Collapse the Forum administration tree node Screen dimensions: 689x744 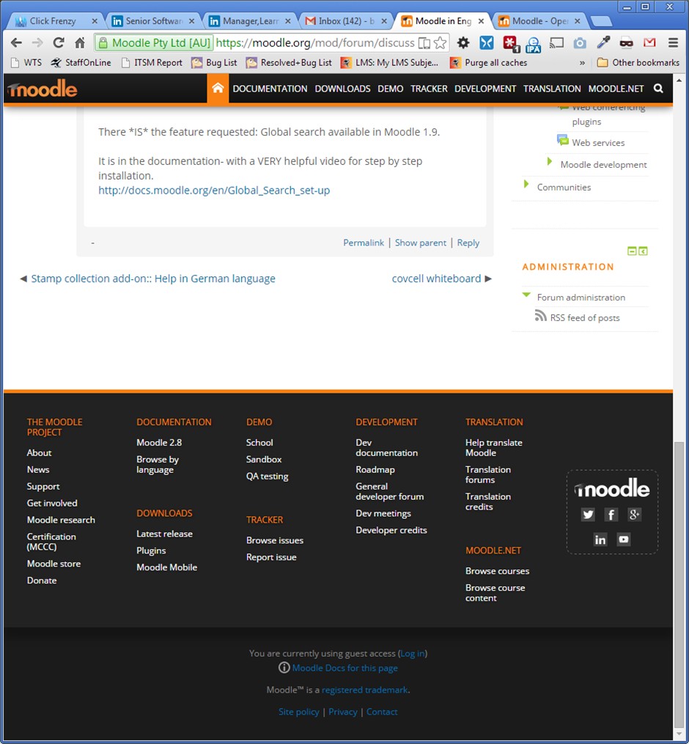coord(526,295)
